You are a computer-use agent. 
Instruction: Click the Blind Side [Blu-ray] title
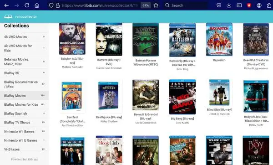[x=219, y=110]
